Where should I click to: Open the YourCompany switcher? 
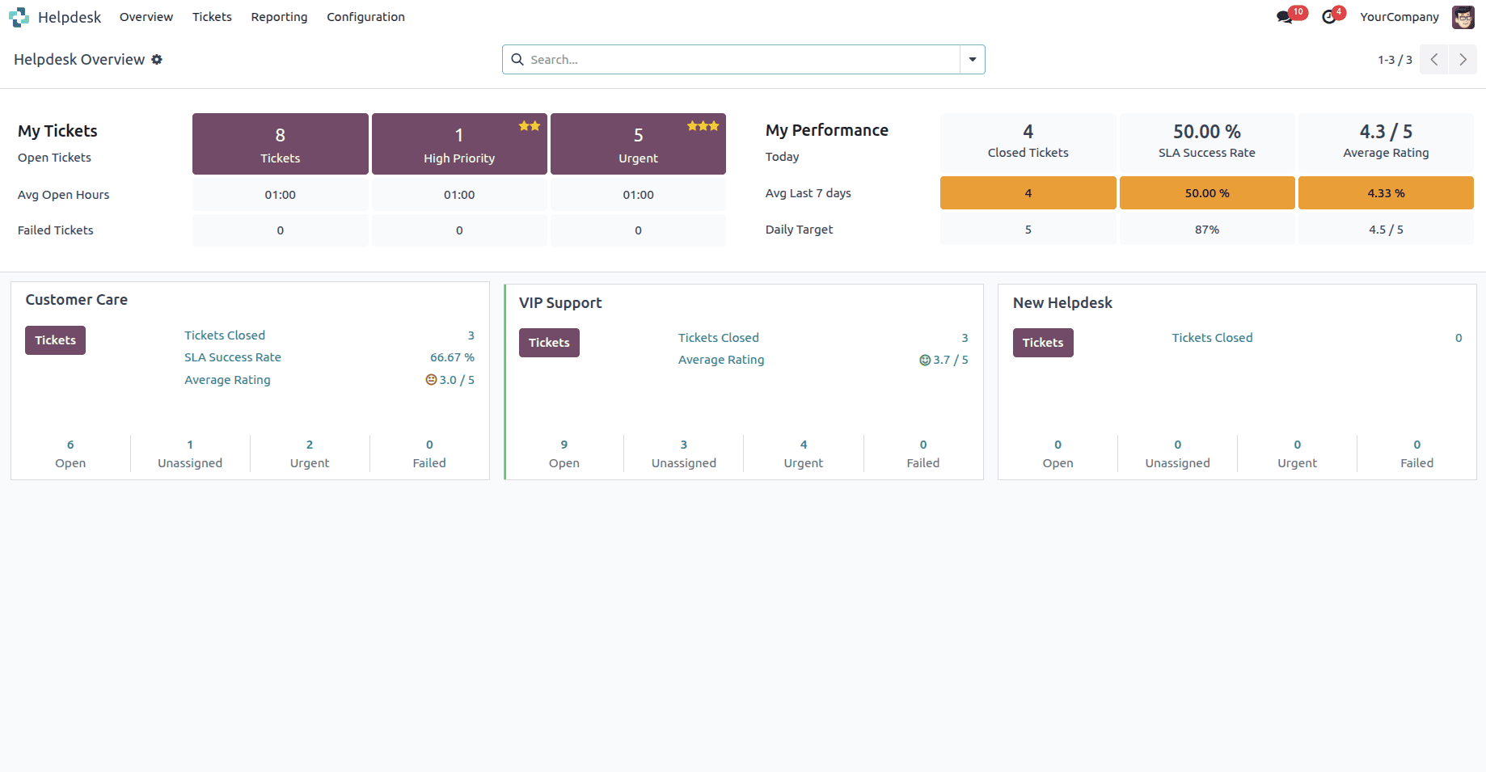[1399, 17]
